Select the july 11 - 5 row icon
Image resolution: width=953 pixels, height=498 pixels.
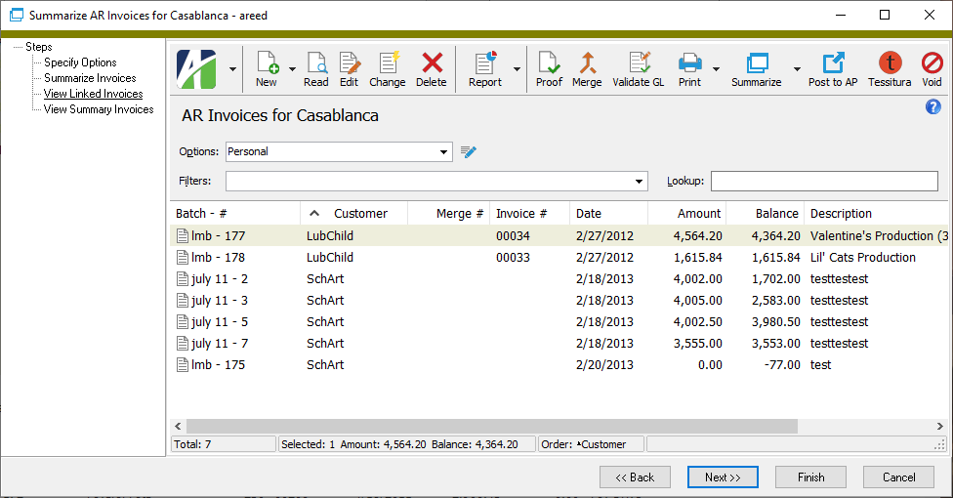point(183,321)
